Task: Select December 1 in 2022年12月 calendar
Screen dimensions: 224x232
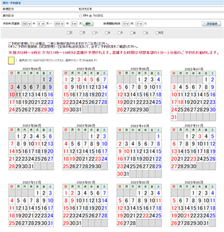Action: tap(38, 193)
